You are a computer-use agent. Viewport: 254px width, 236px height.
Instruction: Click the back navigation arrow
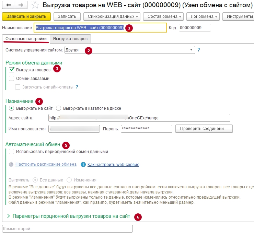[9, 5]
